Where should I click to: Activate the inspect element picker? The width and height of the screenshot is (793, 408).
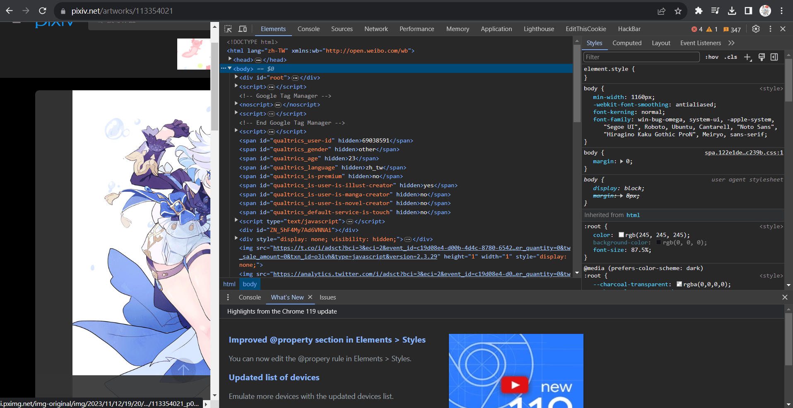pos(228,29)
